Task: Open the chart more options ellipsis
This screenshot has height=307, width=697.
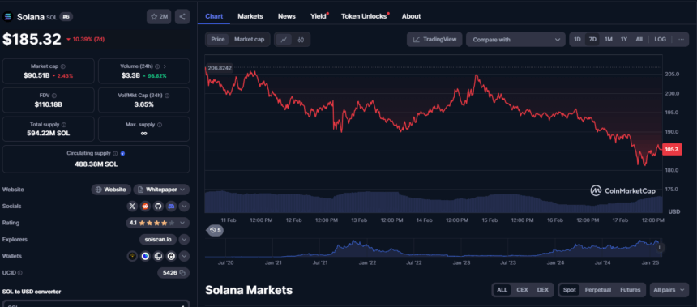Action: pyautogui.click(x=681, y=39)
